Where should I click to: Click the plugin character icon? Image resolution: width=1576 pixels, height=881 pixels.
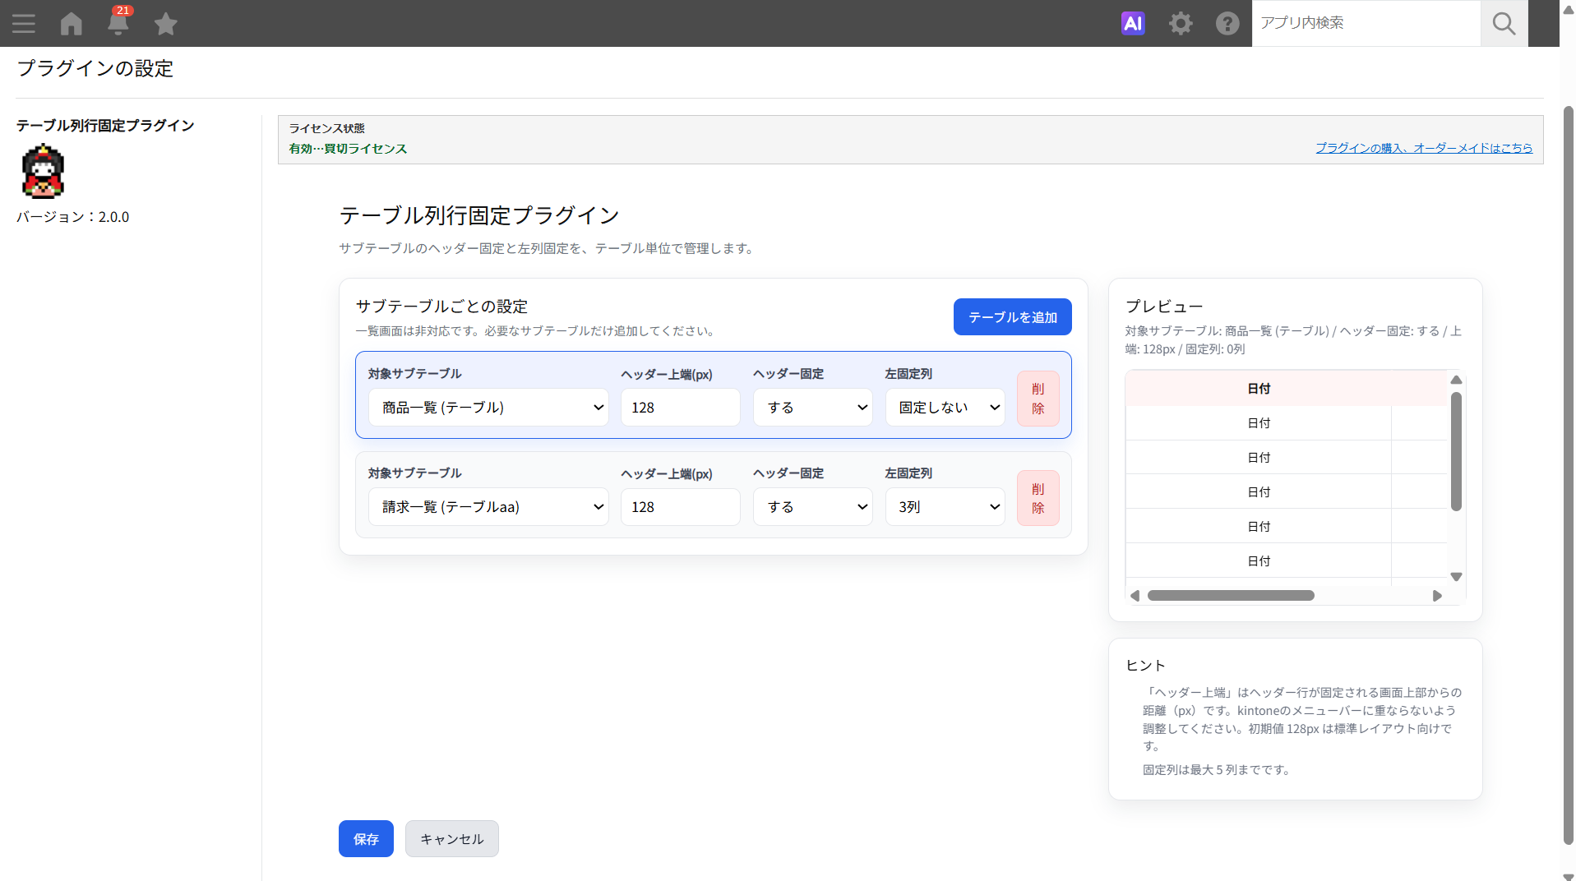coord(43,172)
